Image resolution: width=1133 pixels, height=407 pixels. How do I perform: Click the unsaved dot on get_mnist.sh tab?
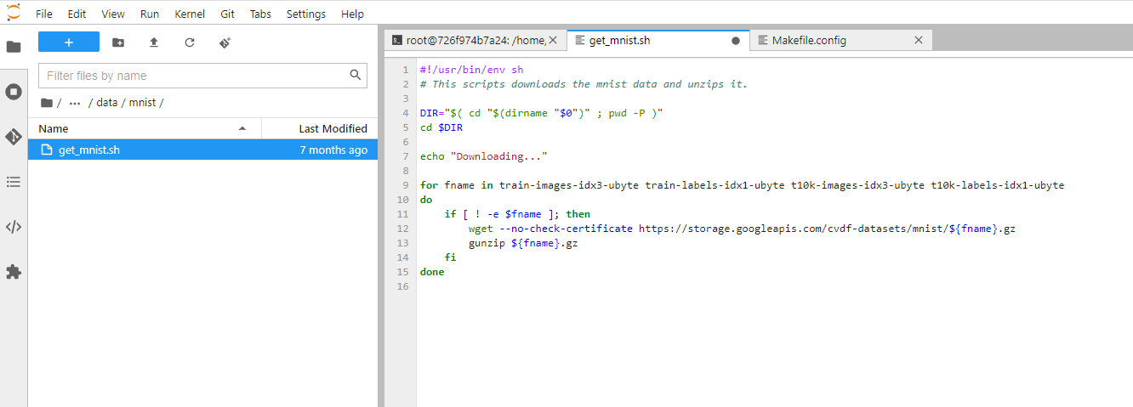pyautogui.click(x=736, y=40)
